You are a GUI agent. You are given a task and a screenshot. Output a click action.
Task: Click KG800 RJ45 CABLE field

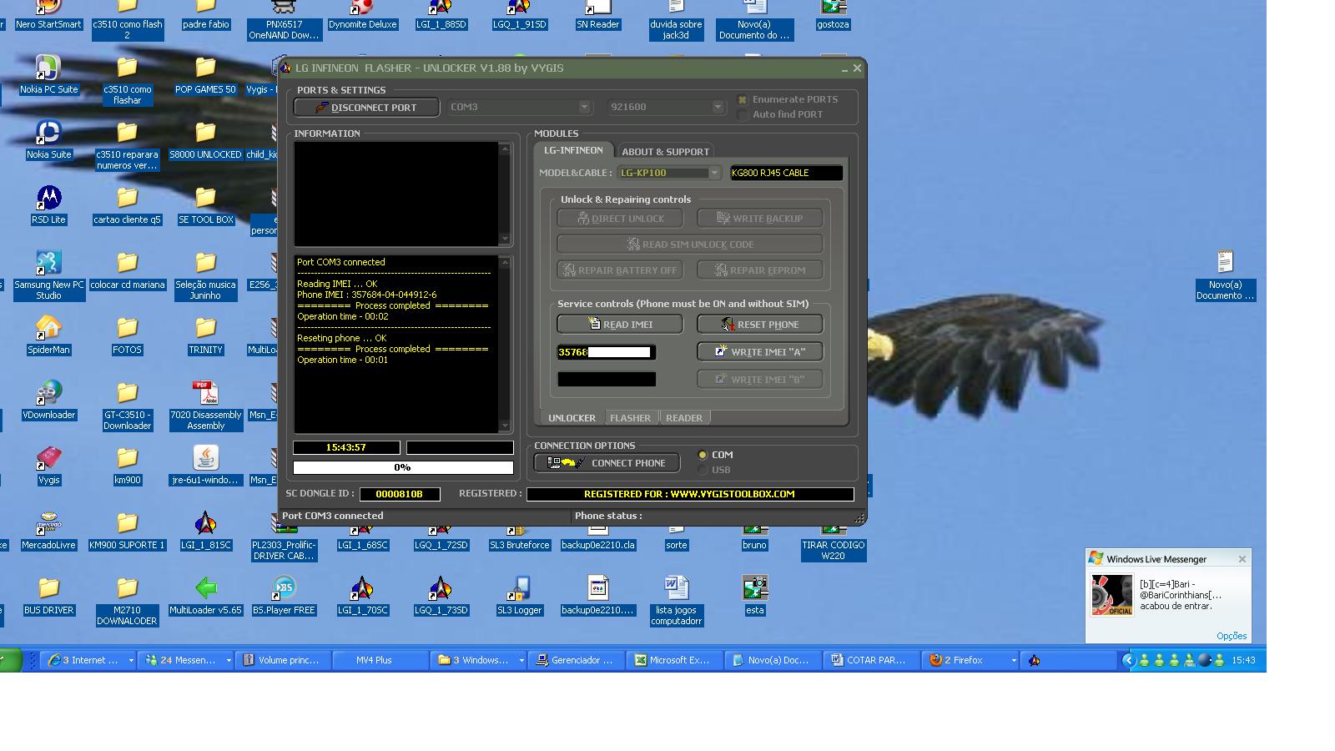pyautogui.click(x=786, y=173)
